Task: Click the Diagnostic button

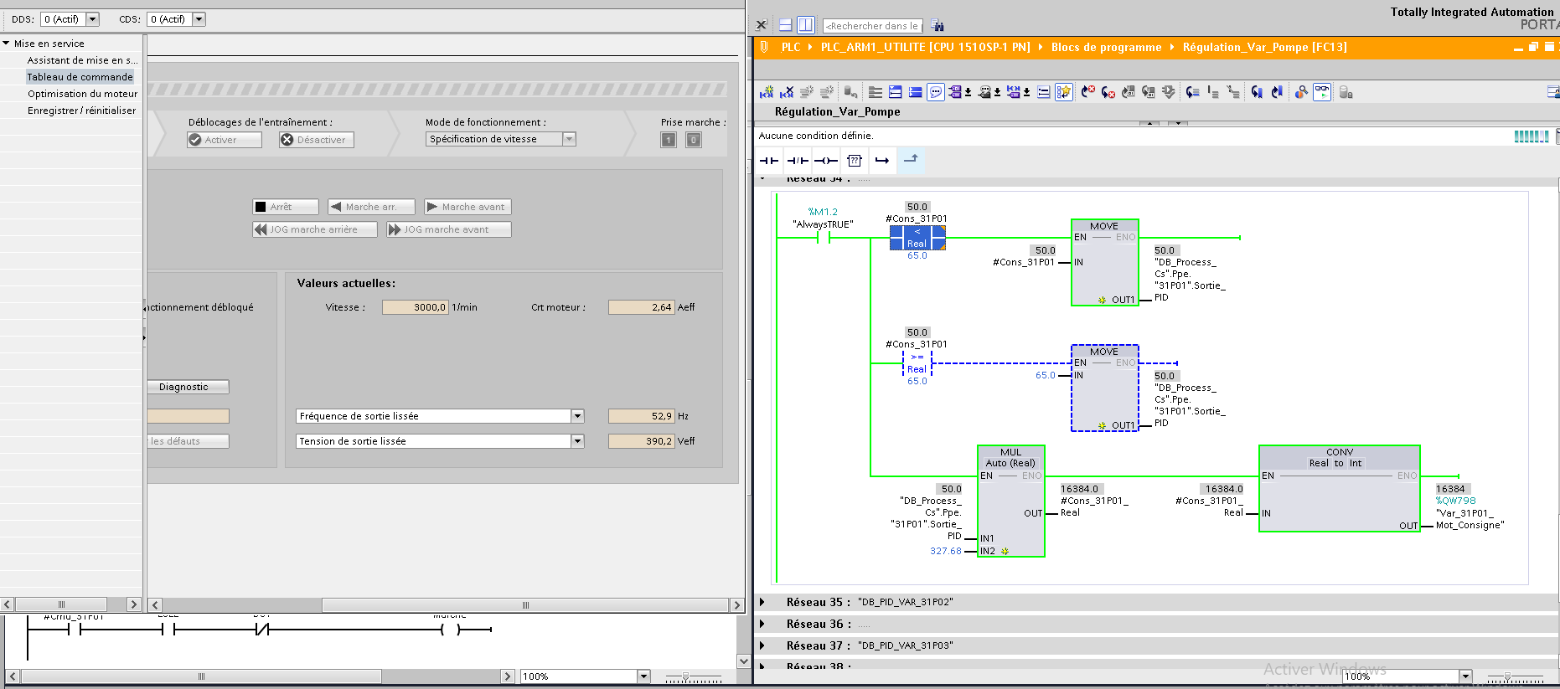Action: [184, 387]
